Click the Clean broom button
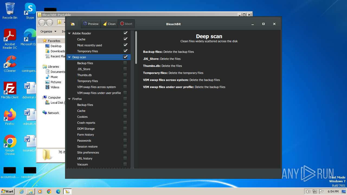The width and height of the screenshot is (347, 195). pos(109,24)
